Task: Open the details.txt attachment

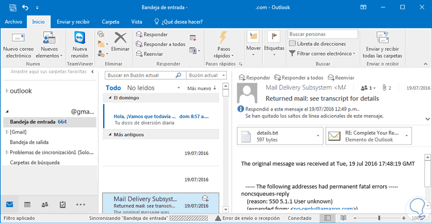Action: click(x=276, y=136)
